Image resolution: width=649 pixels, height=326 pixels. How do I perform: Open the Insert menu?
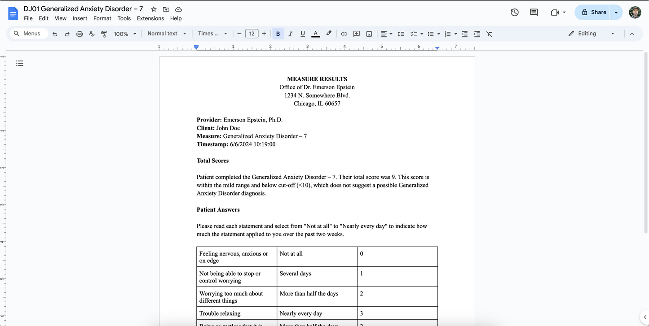[x=80, y=18]
